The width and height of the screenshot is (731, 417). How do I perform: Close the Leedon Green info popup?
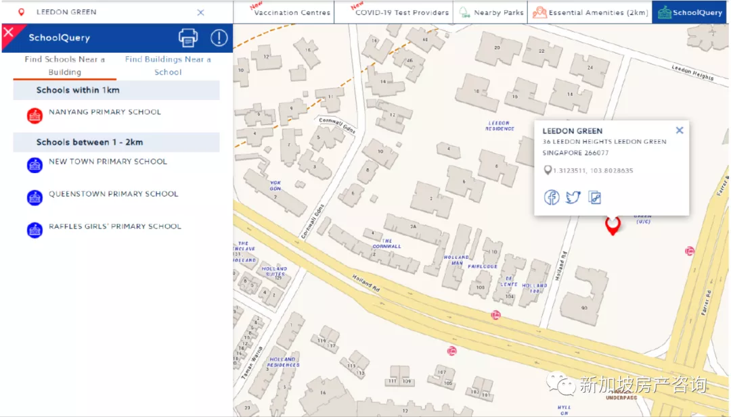(x=680, y=130)
